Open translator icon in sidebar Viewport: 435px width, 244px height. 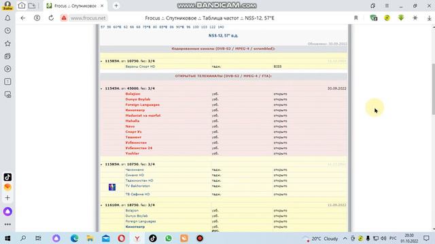(x=7, y=81)
